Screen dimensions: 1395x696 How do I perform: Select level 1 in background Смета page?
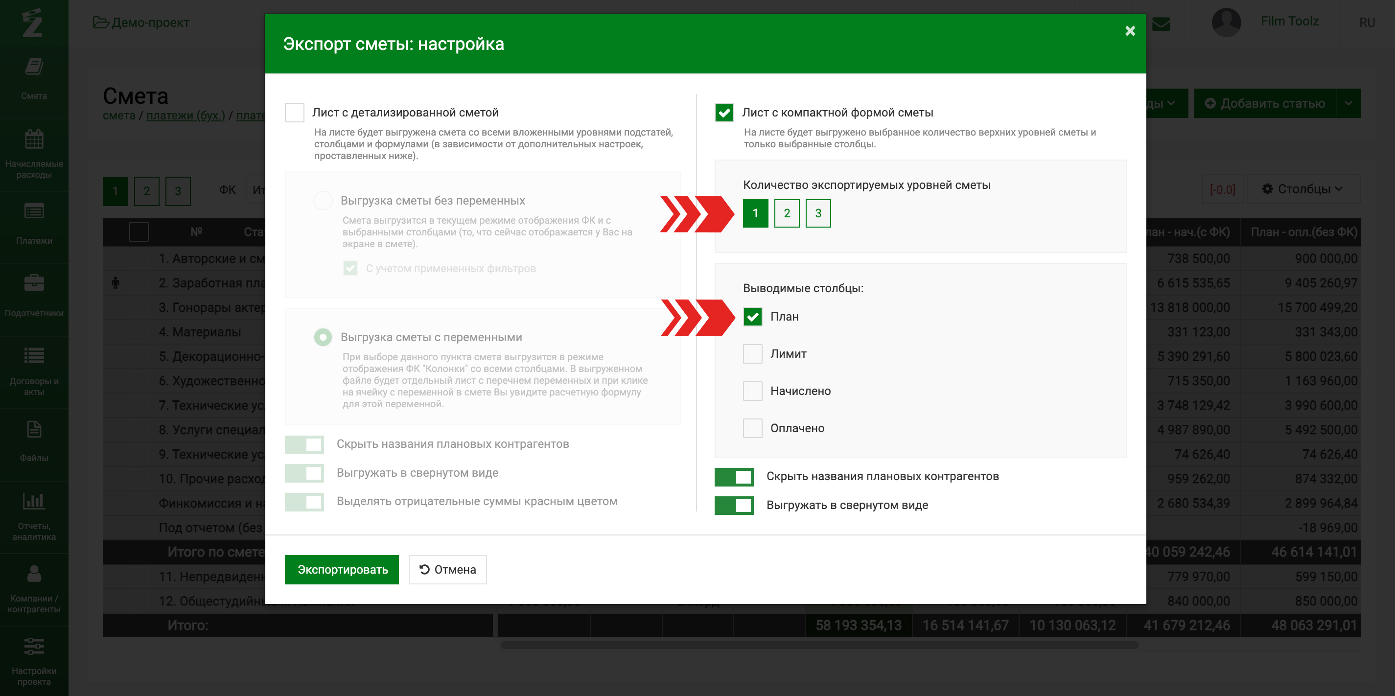(116, 191)
